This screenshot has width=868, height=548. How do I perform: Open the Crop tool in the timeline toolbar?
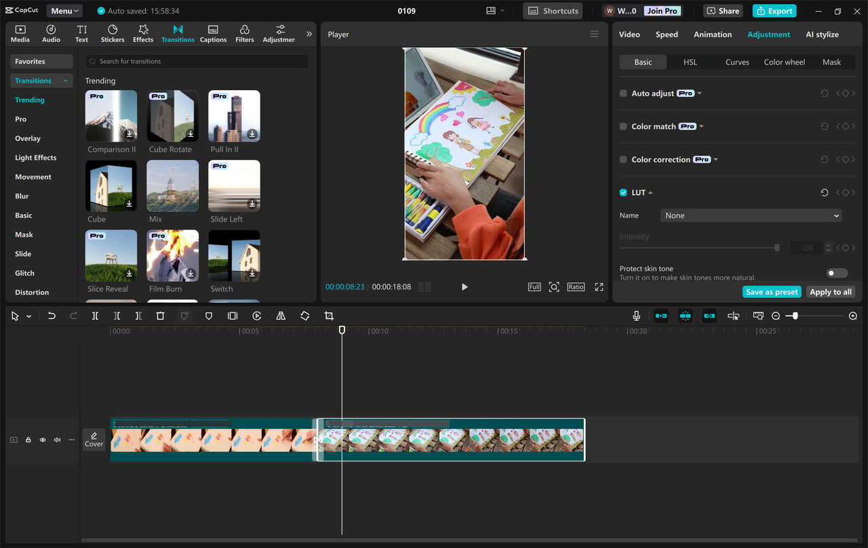(x=329, y=316)
